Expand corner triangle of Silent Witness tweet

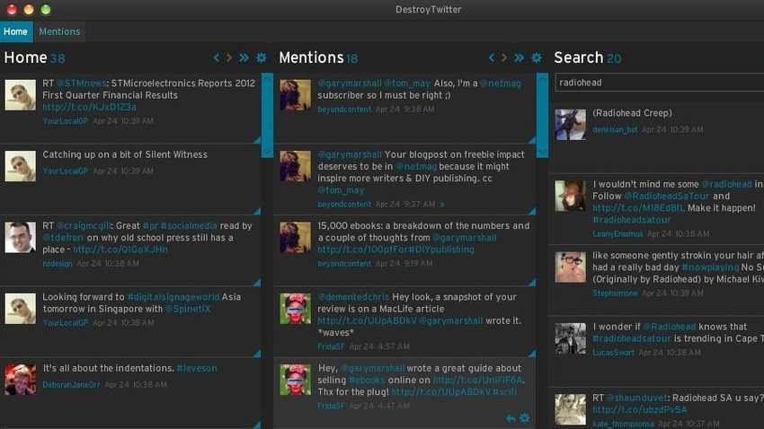(x=257, y=212)
